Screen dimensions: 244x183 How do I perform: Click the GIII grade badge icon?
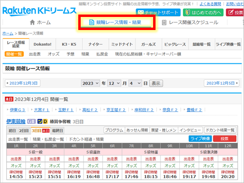[32, 122]
